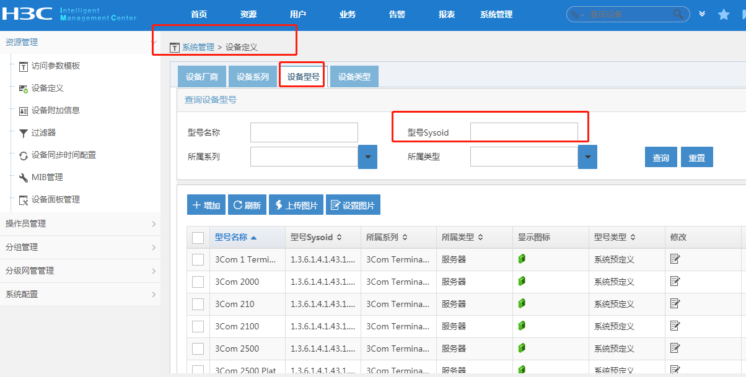Focus the 型号名称 input field
The width and height of the screenshot is (746, 377).
(x=304, y=132)
